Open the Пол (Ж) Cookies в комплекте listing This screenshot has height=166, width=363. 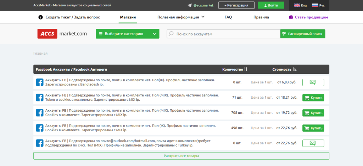[130, 128]
